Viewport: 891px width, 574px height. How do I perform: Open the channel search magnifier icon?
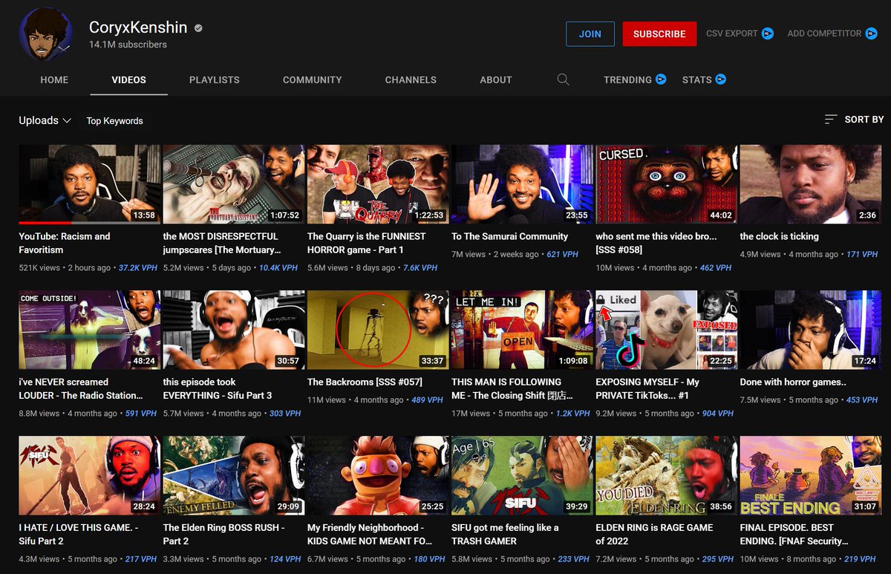click(x=563, y=79)
